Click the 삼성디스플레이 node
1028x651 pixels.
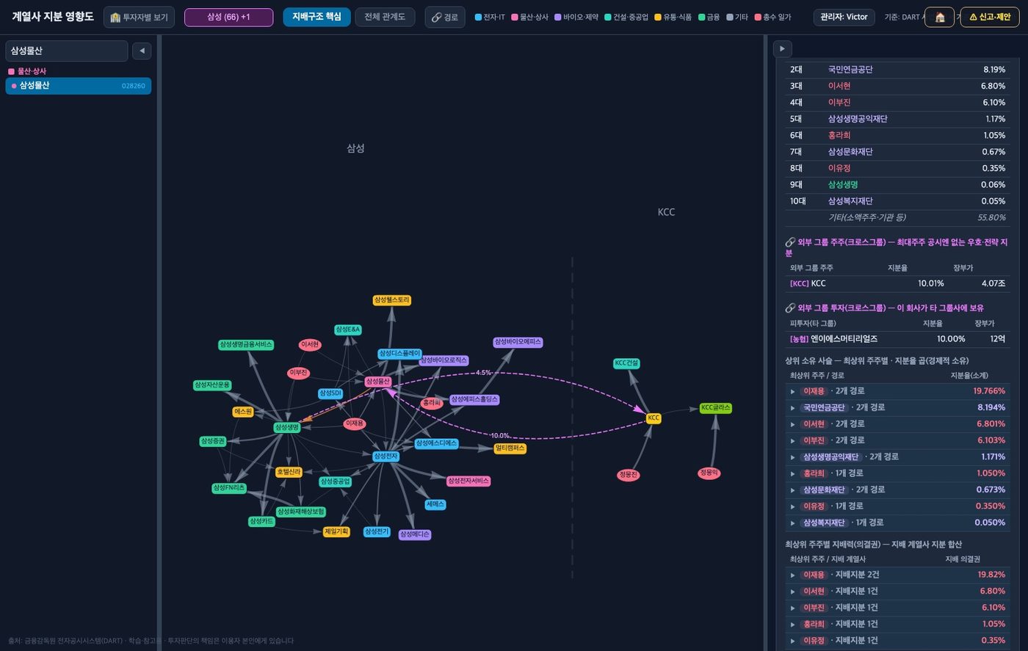[x=400, y=354]
